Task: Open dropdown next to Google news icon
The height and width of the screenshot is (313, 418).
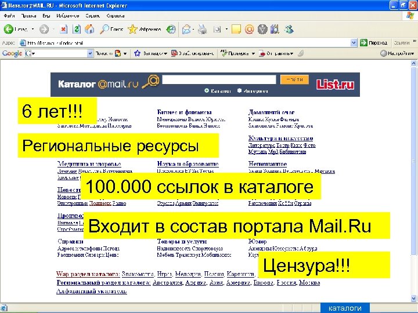Action: 125,53
